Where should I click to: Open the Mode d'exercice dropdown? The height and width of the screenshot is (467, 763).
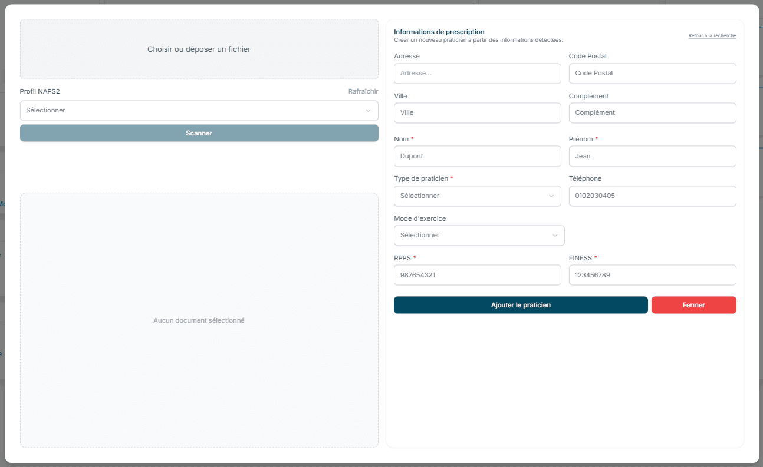(479, 236)
